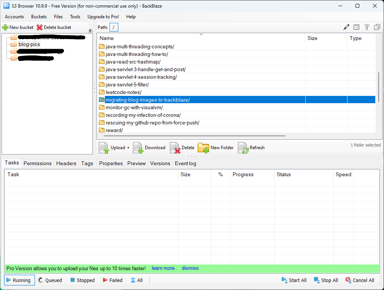
Task: Click the filter funnel icon
Action: tap(367, 27)
